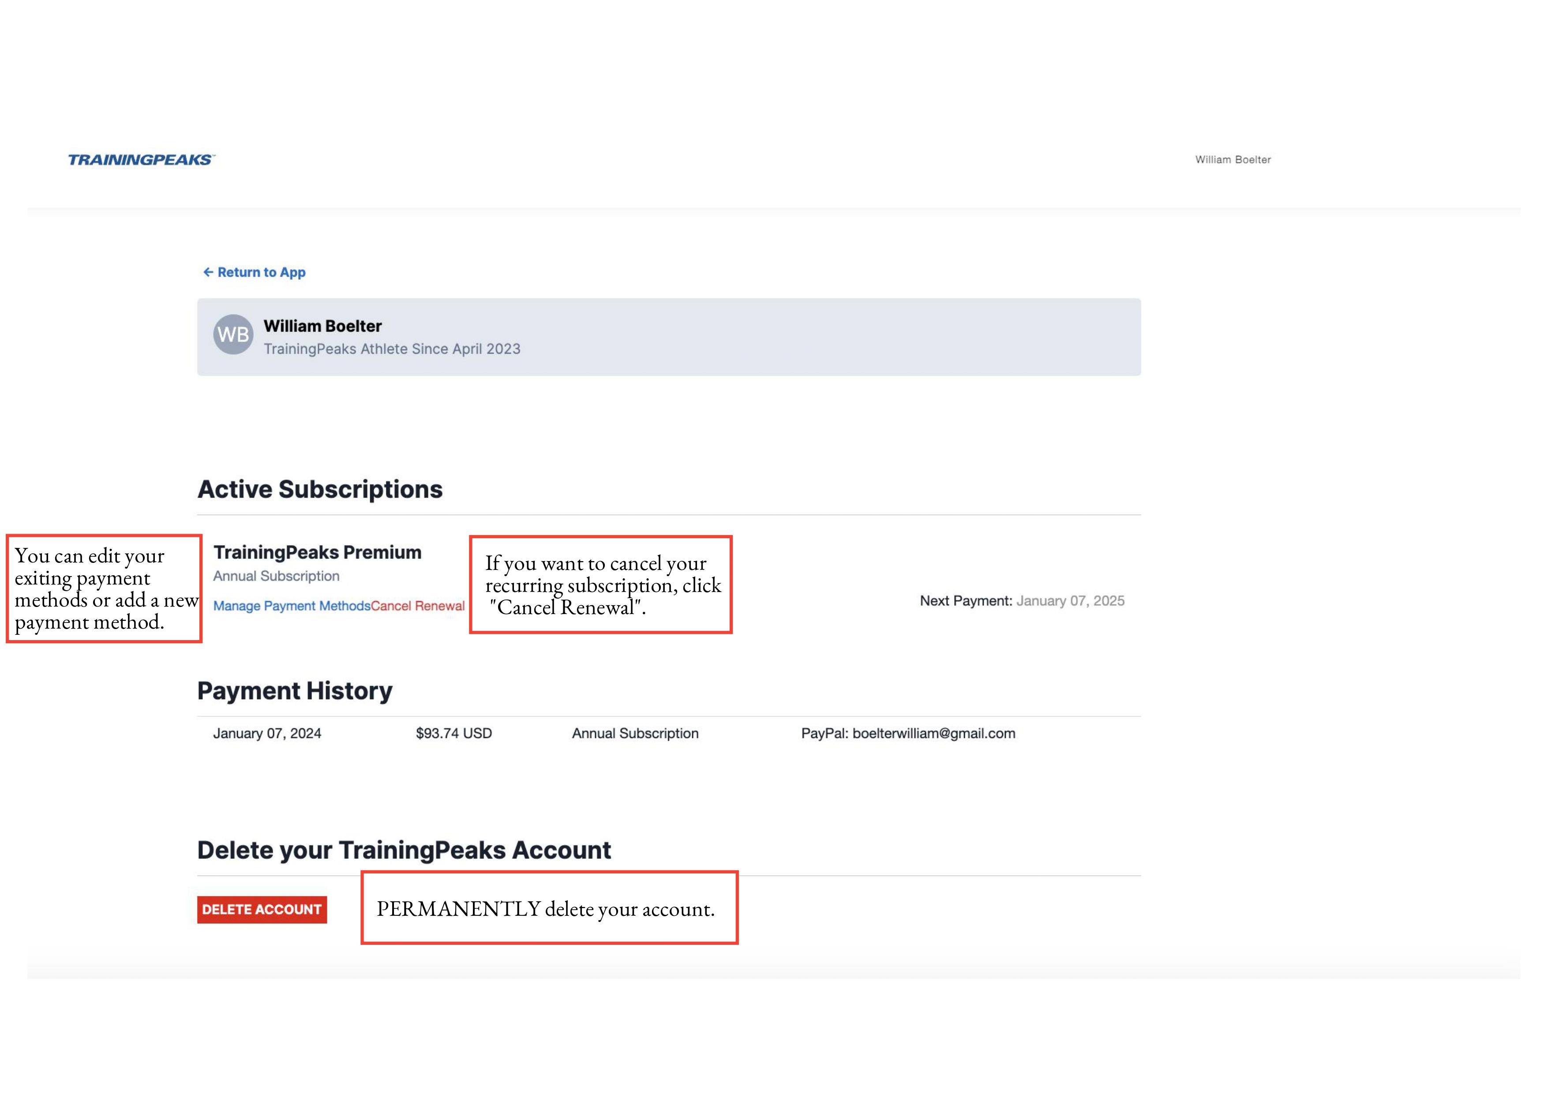Click 'Annual Subscription' under TrainingPeaks Premium
The width and height of the screenshot is (1548, 1094).
(x=277, y=576)
